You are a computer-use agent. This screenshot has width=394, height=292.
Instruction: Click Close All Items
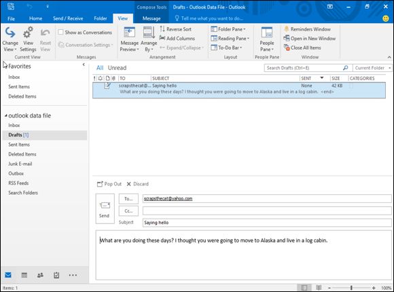click(302, 48)
